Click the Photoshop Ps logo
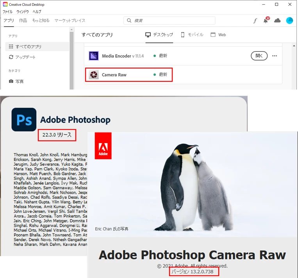The image size is (298, 278). 24,120
